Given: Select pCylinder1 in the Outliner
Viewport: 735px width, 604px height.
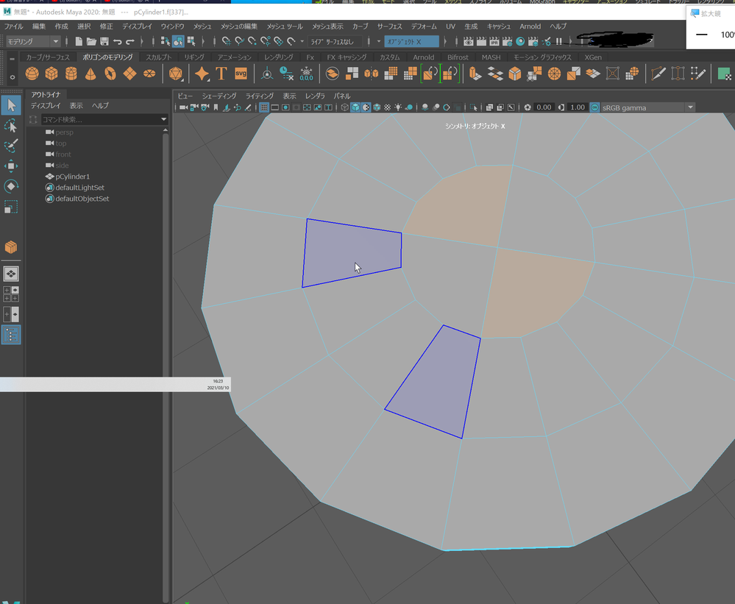Looking at the screenshot, I should [72, 177].
